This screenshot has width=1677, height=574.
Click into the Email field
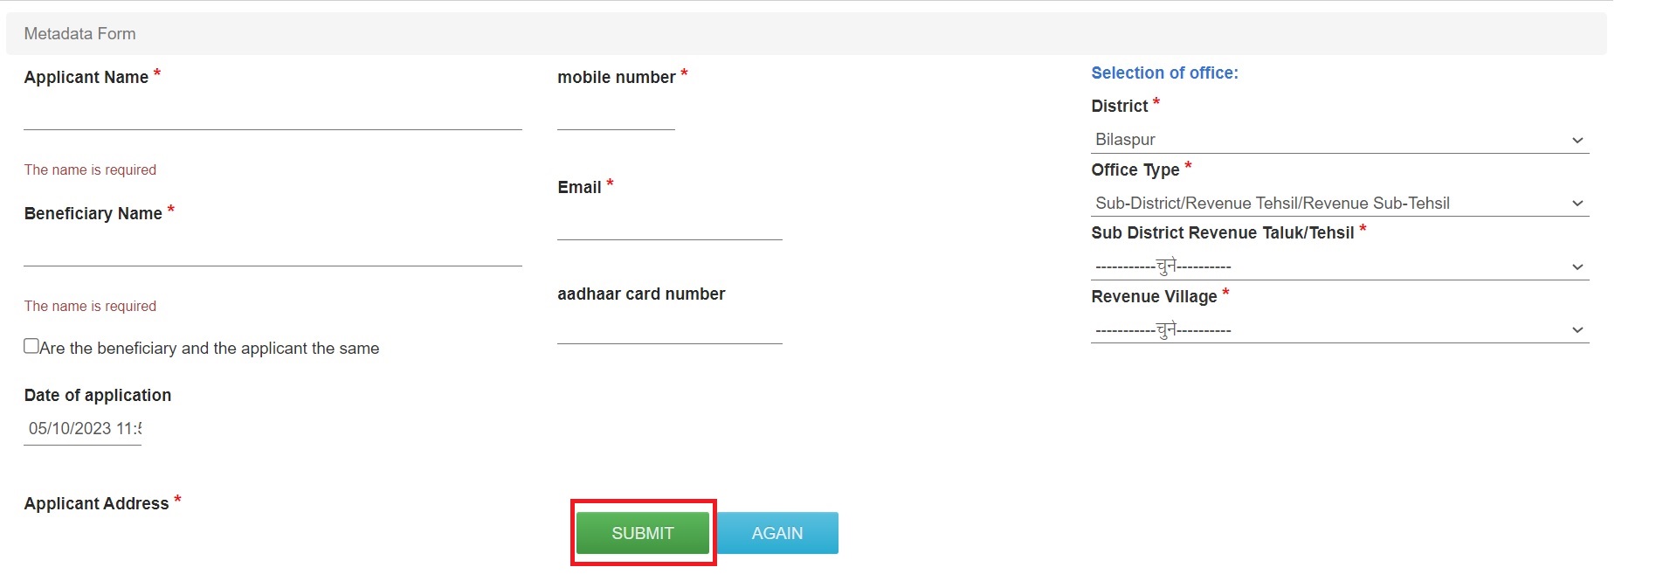point(669,232)
